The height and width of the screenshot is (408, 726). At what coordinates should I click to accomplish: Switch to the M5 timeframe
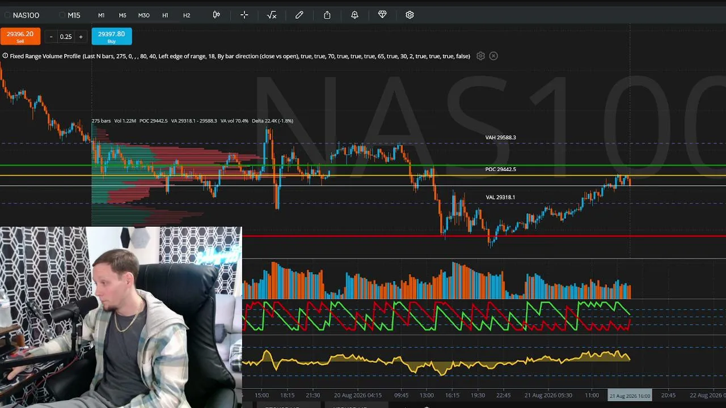click(123, 15)
